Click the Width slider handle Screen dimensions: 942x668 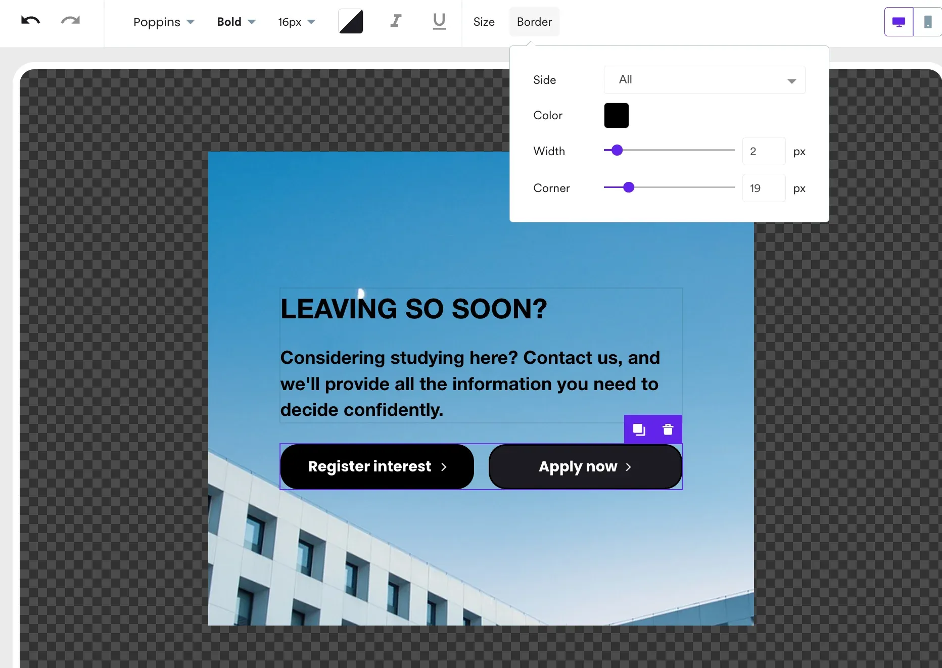(x=617, y=150)
